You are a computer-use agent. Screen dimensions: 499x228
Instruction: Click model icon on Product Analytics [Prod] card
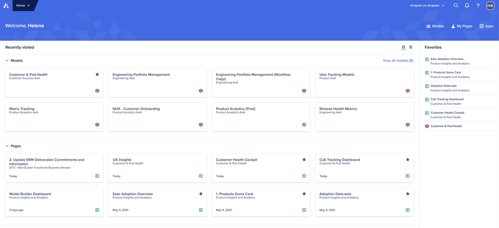pyautogui.click(x=304, y=125)
